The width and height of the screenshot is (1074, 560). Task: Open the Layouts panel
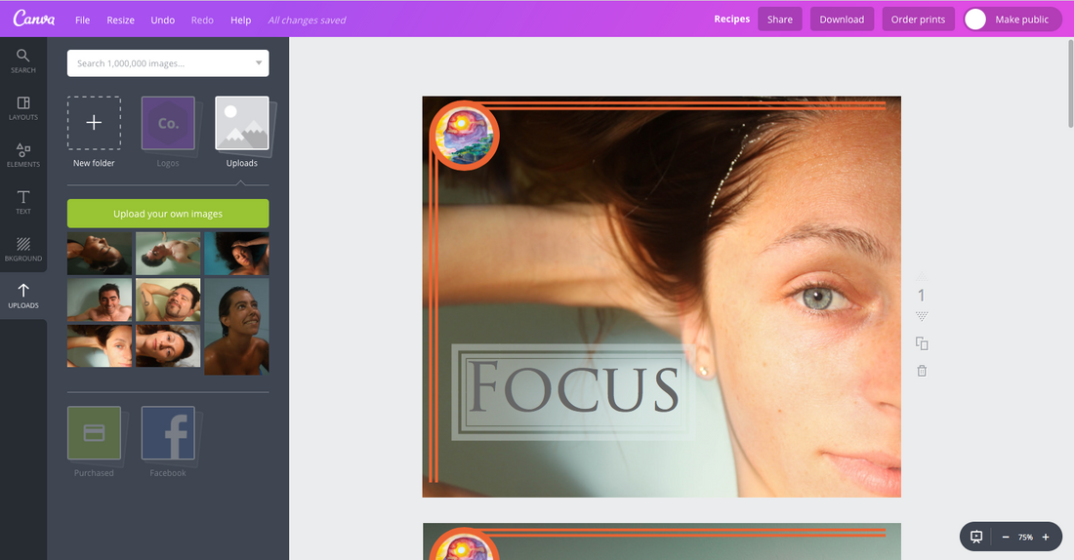23,108
